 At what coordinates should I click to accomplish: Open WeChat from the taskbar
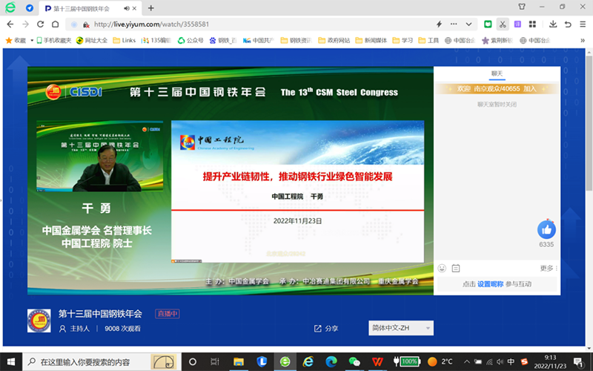(354, 361)
